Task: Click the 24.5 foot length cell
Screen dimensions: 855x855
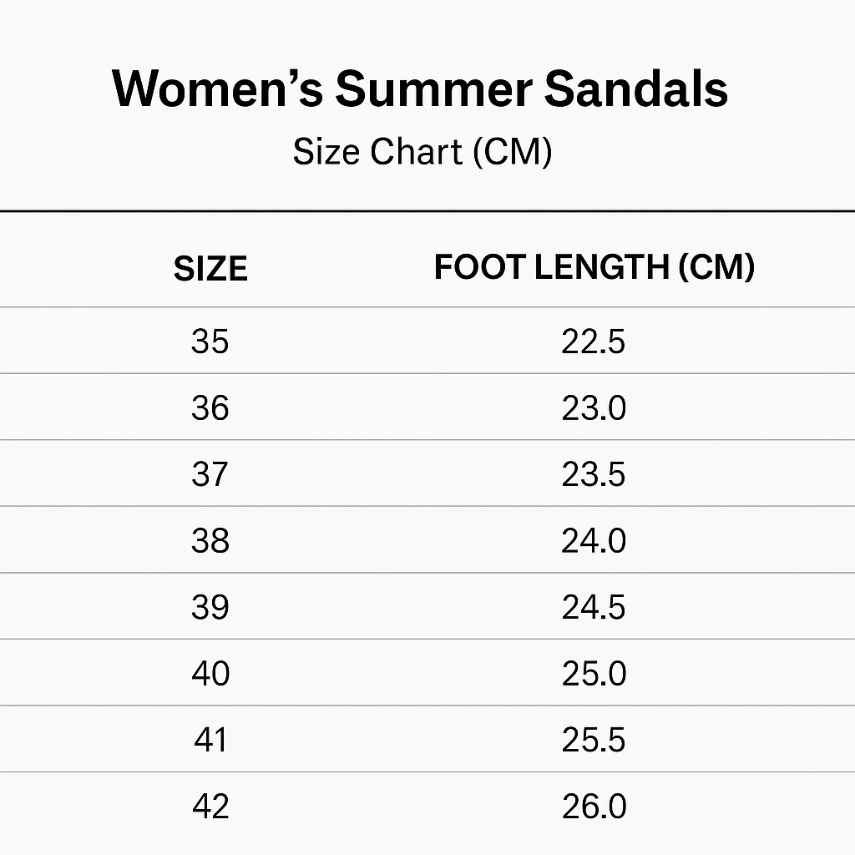Action: point(593,607)
